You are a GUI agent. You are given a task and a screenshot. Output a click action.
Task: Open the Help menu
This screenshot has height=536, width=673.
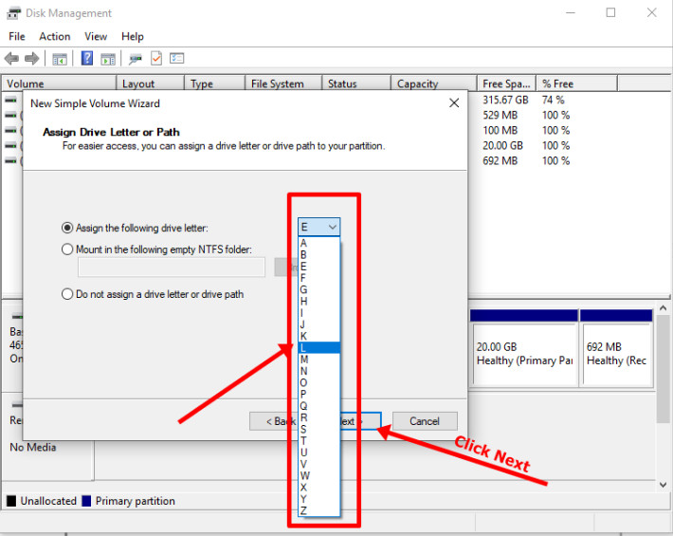[132, 36]
